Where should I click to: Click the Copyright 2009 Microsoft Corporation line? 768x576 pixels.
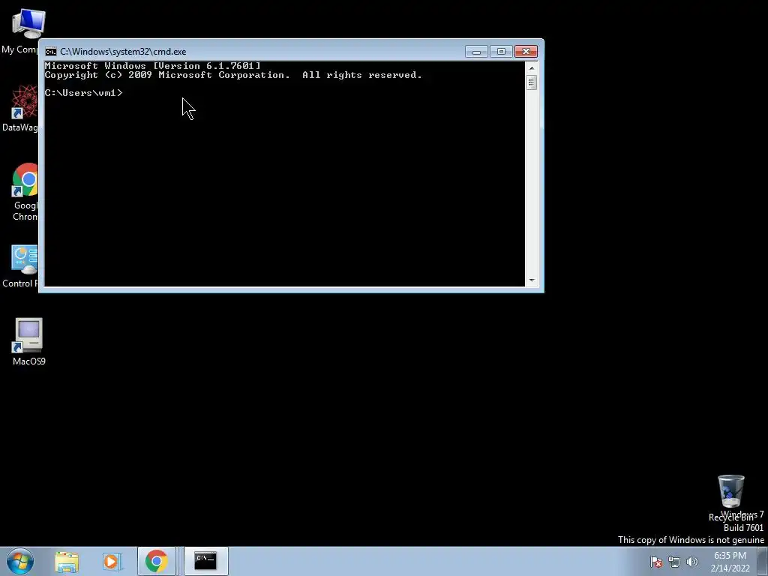(x=233, y=75)
